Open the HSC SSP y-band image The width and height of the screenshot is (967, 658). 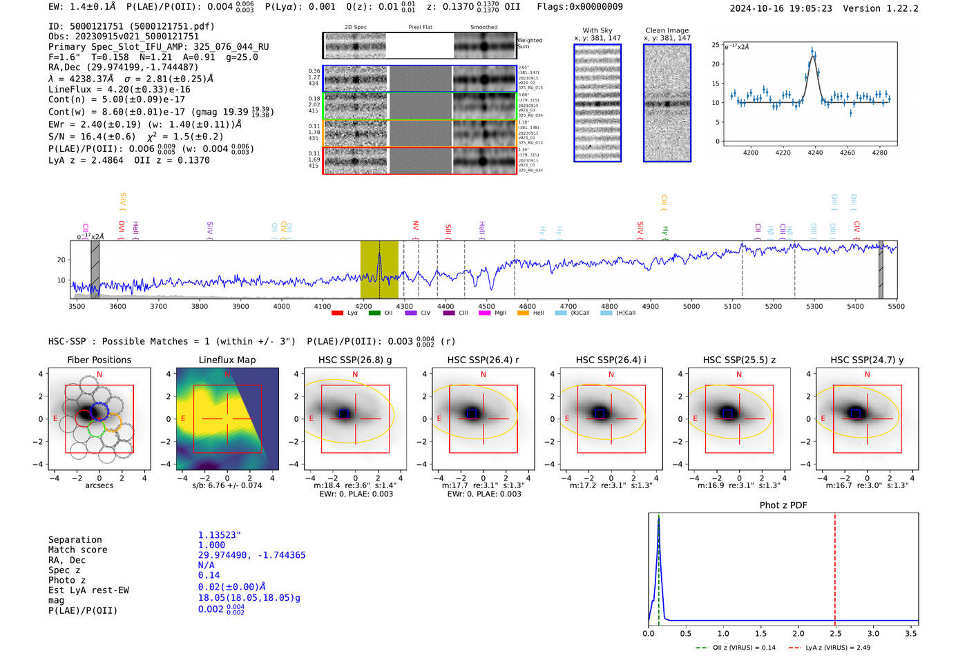click(x=867, y=419)
